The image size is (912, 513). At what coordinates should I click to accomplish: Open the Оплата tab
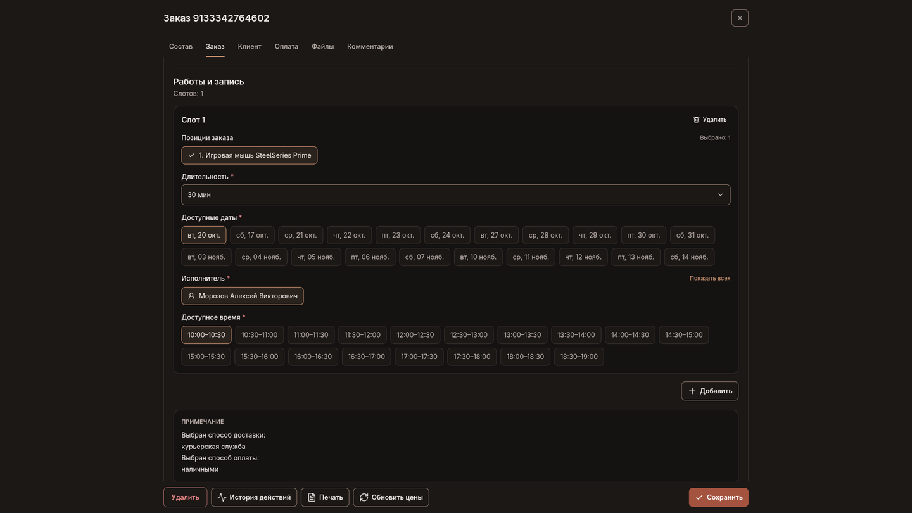[x=286, y=46]
